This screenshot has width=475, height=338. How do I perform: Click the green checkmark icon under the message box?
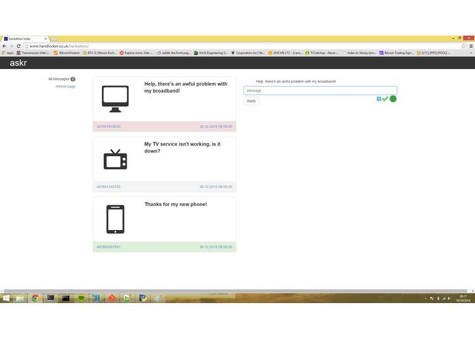[385, 99]
